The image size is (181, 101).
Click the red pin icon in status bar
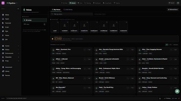(x=179, y=98)
